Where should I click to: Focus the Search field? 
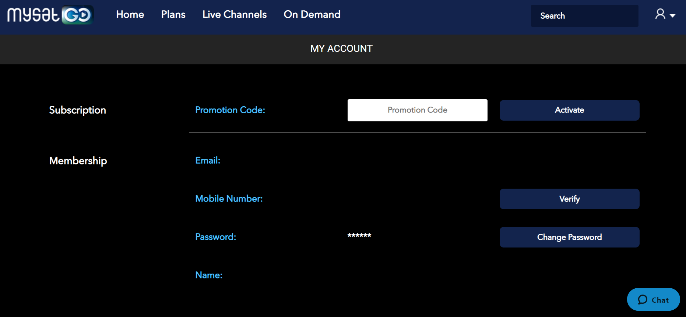coord(584,16)
